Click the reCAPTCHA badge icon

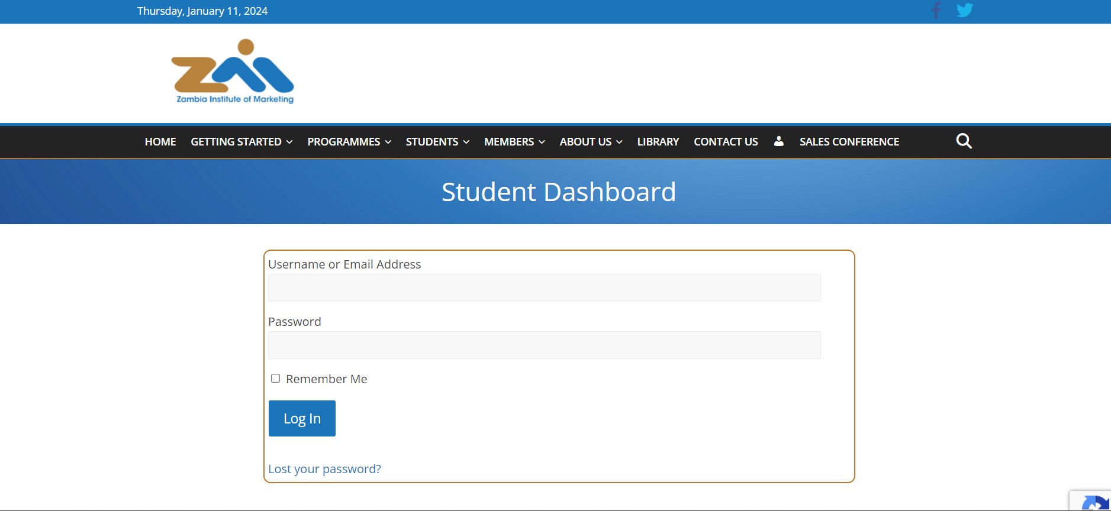[x=1094, y=502]
